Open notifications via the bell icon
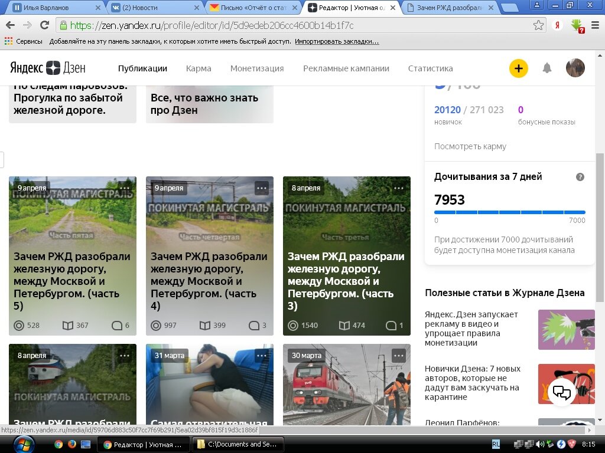605x453 pixels. click(x=547, y=68)
